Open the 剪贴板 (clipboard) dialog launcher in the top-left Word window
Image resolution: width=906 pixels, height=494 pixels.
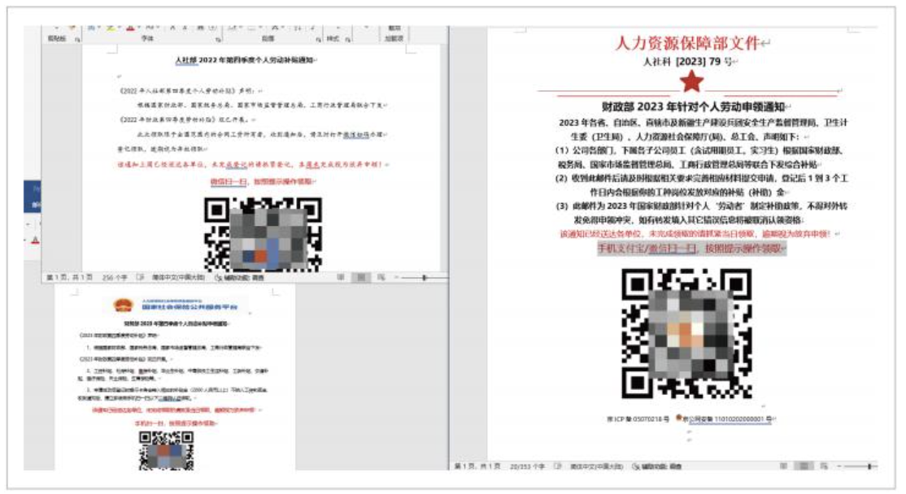pos(77,39)
